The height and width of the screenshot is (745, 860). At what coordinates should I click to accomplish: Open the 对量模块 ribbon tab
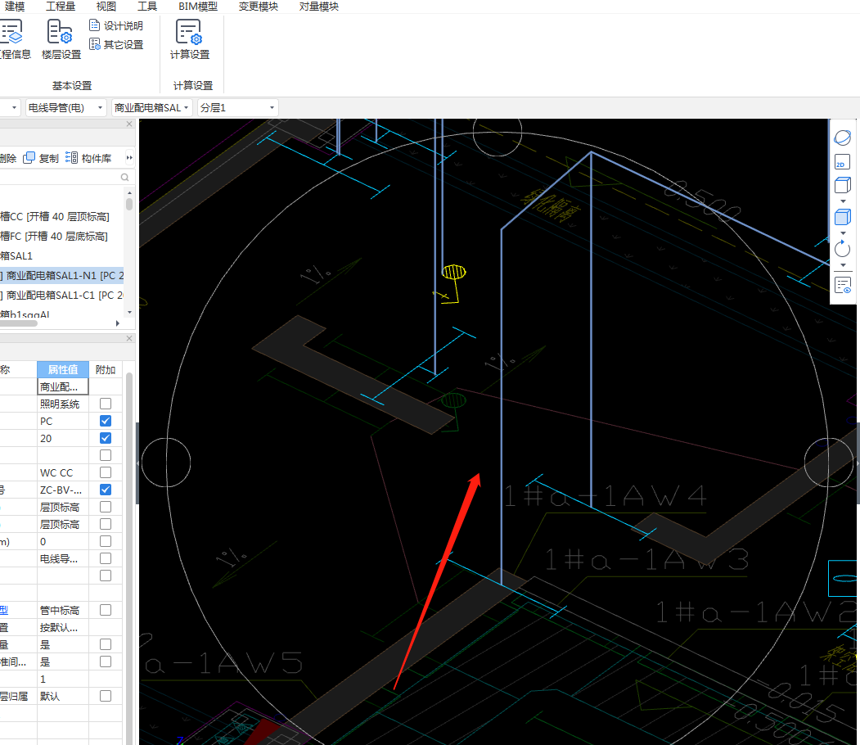[318, 7]
